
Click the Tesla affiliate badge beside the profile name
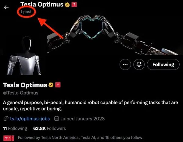pyautogui.click(x=58, y=85)
